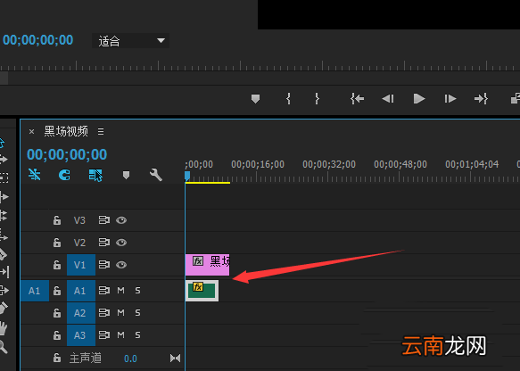Toggle Linked Selection in timeline
Viewport: 520px width, 371px height.
pyautogui.click(x=95, y=175)
